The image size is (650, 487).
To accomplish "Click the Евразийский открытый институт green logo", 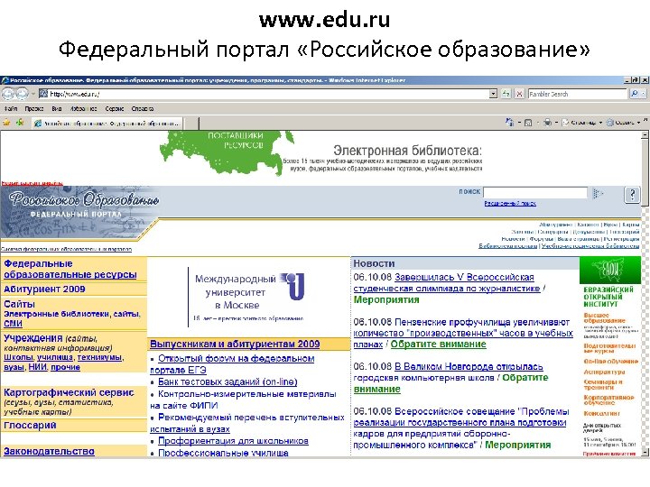I will tap(610, 270).
